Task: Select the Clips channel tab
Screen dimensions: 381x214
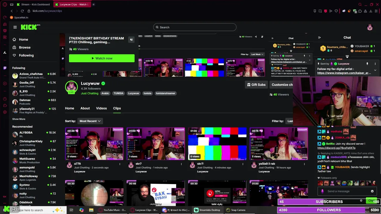Action: (x=117, y=108)
